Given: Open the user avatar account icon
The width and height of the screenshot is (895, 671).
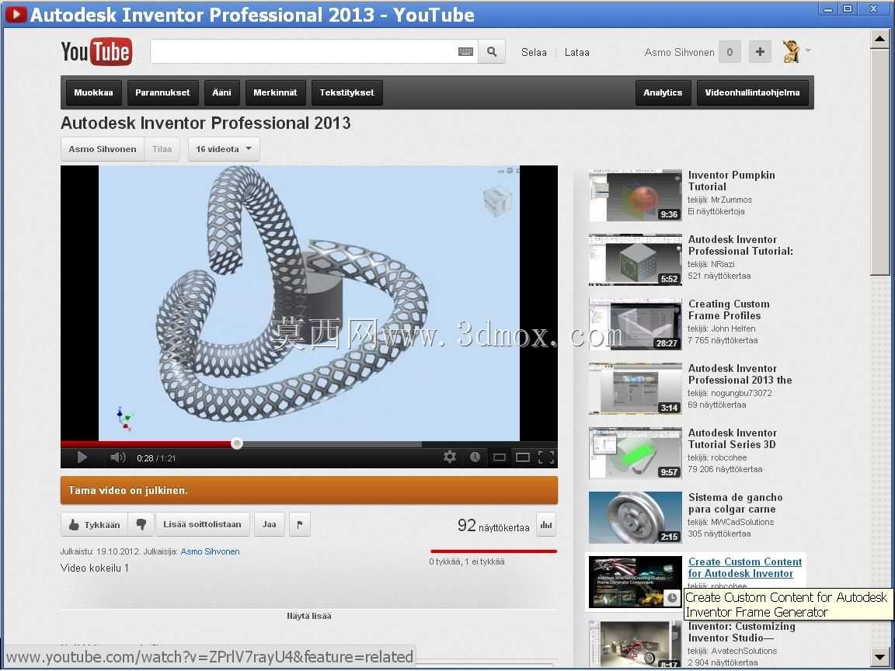Looking at the screenshot, I should pos(791,52).
